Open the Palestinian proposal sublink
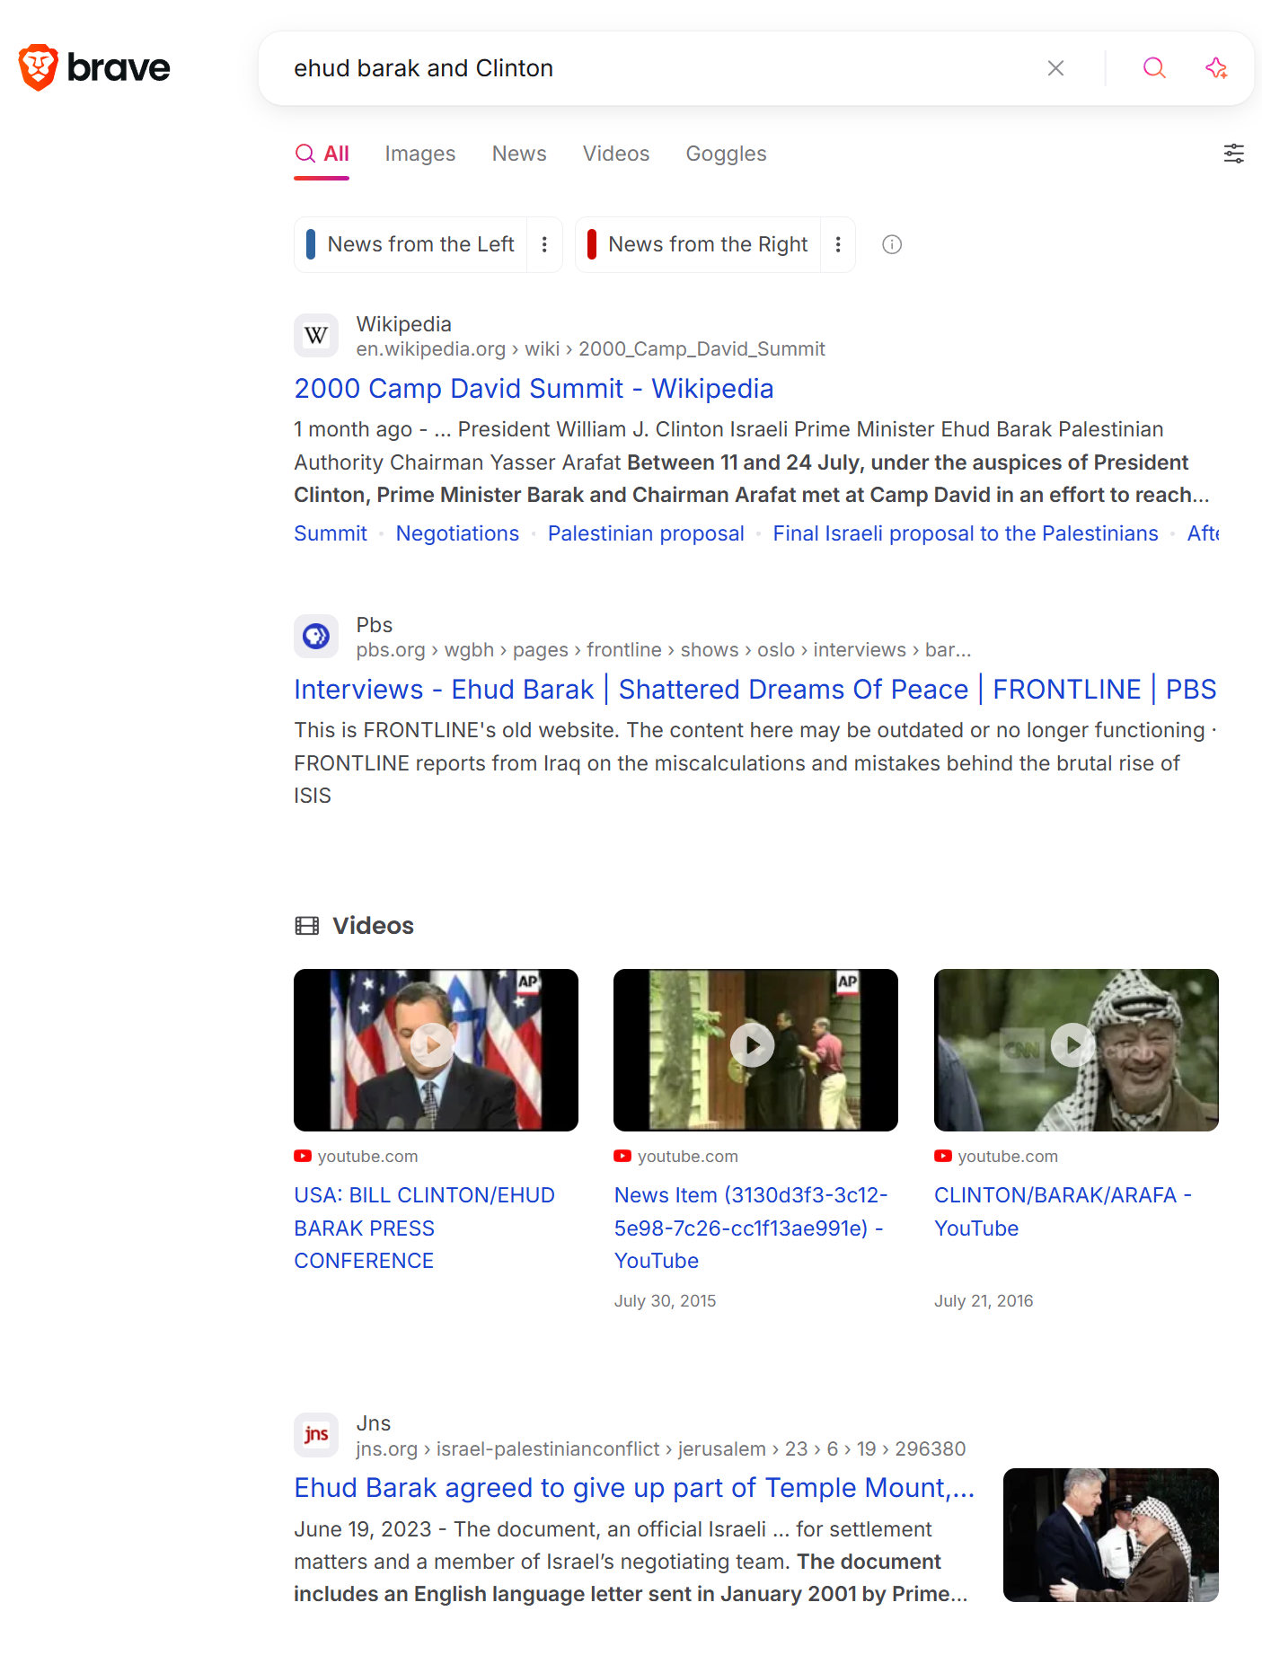Screen dimensions: 1262x1655 coord(646,533)
